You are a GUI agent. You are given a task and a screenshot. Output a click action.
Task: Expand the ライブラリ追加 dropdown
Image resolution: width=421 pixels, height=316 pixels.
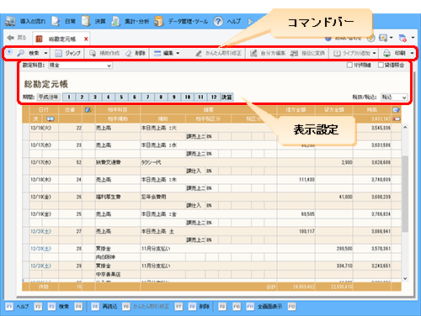tap(374, 53)
